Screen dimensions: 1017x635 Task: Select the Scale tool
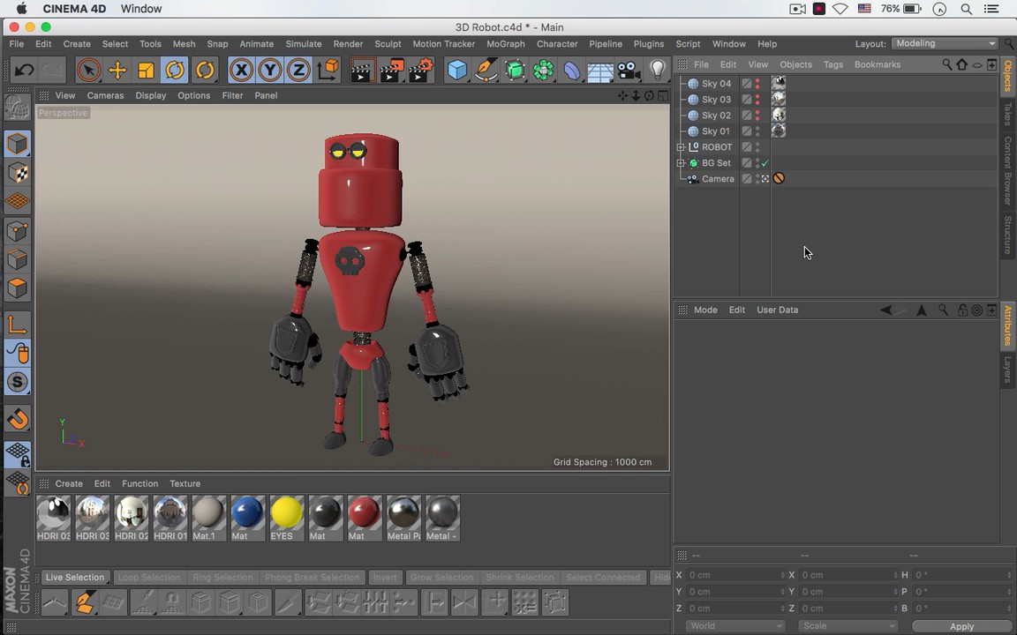pyautogui.click(x=147, y=71)
